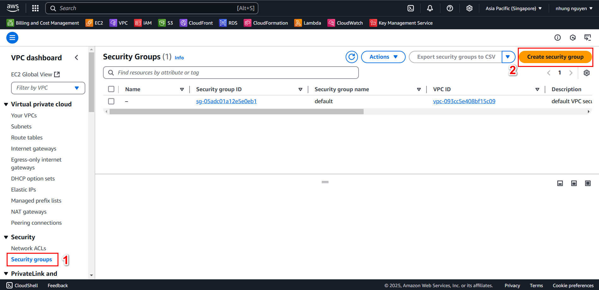Open NAT gateways in sidebar

pos(29,212)
